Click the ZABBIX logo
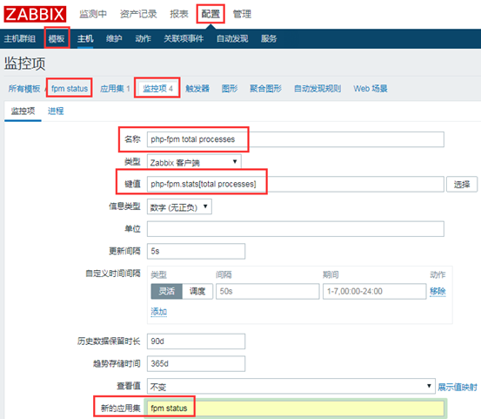 pyautogui.click(x=35, y=14)
